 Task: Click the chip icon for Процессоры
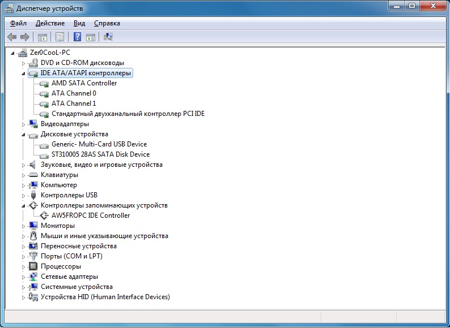pos(33,266)
